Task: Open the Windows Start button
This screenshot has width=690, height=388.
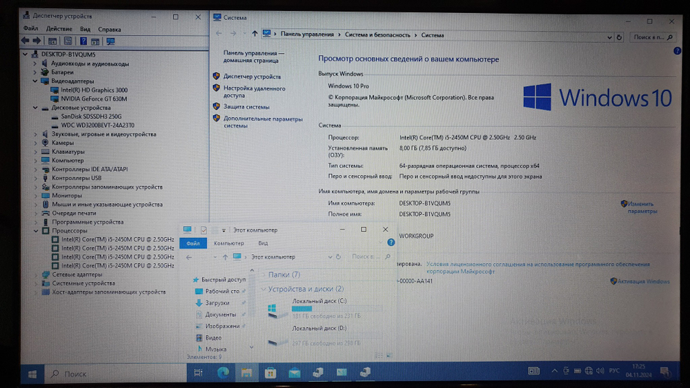Action: point(32,374)
